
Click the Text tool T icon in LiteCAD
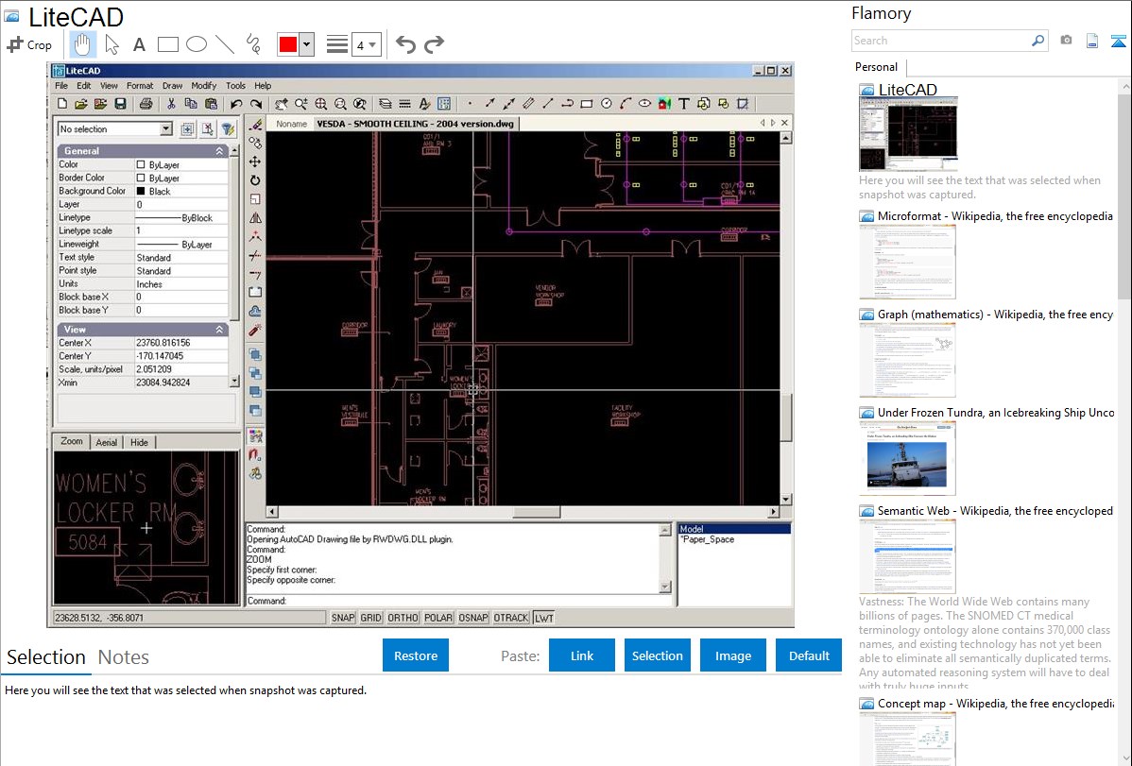(684, 104)
